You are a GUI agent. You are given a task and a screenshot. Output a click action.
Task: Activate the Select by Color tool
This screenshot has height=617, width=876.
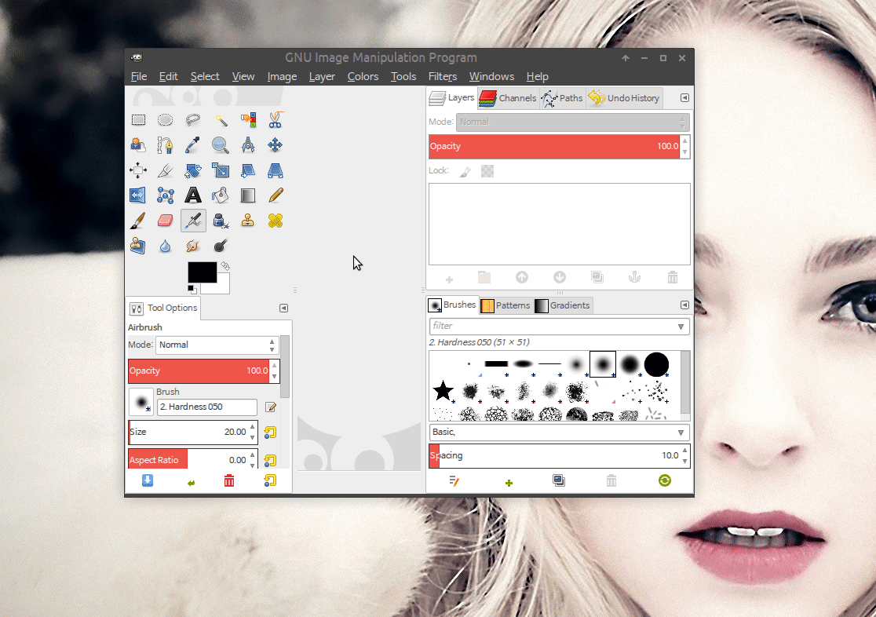click(248, 119)
